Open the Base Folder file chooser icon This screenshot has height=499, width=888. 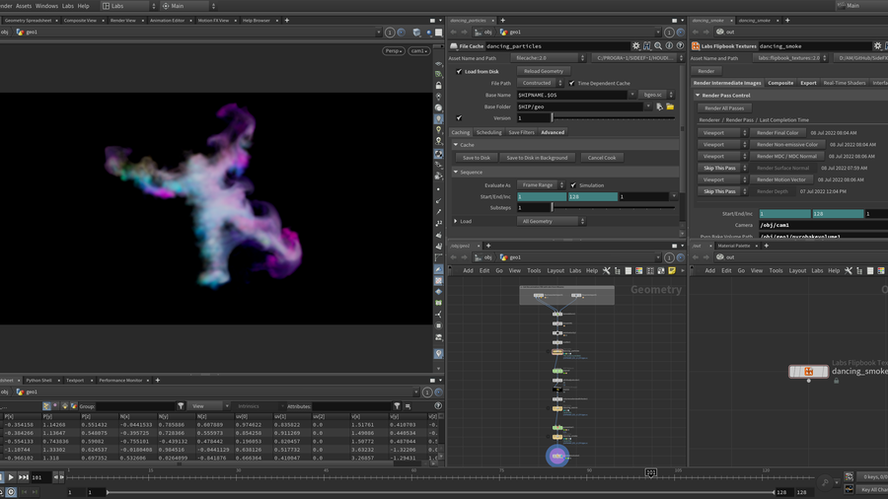(x=671, y=107)
